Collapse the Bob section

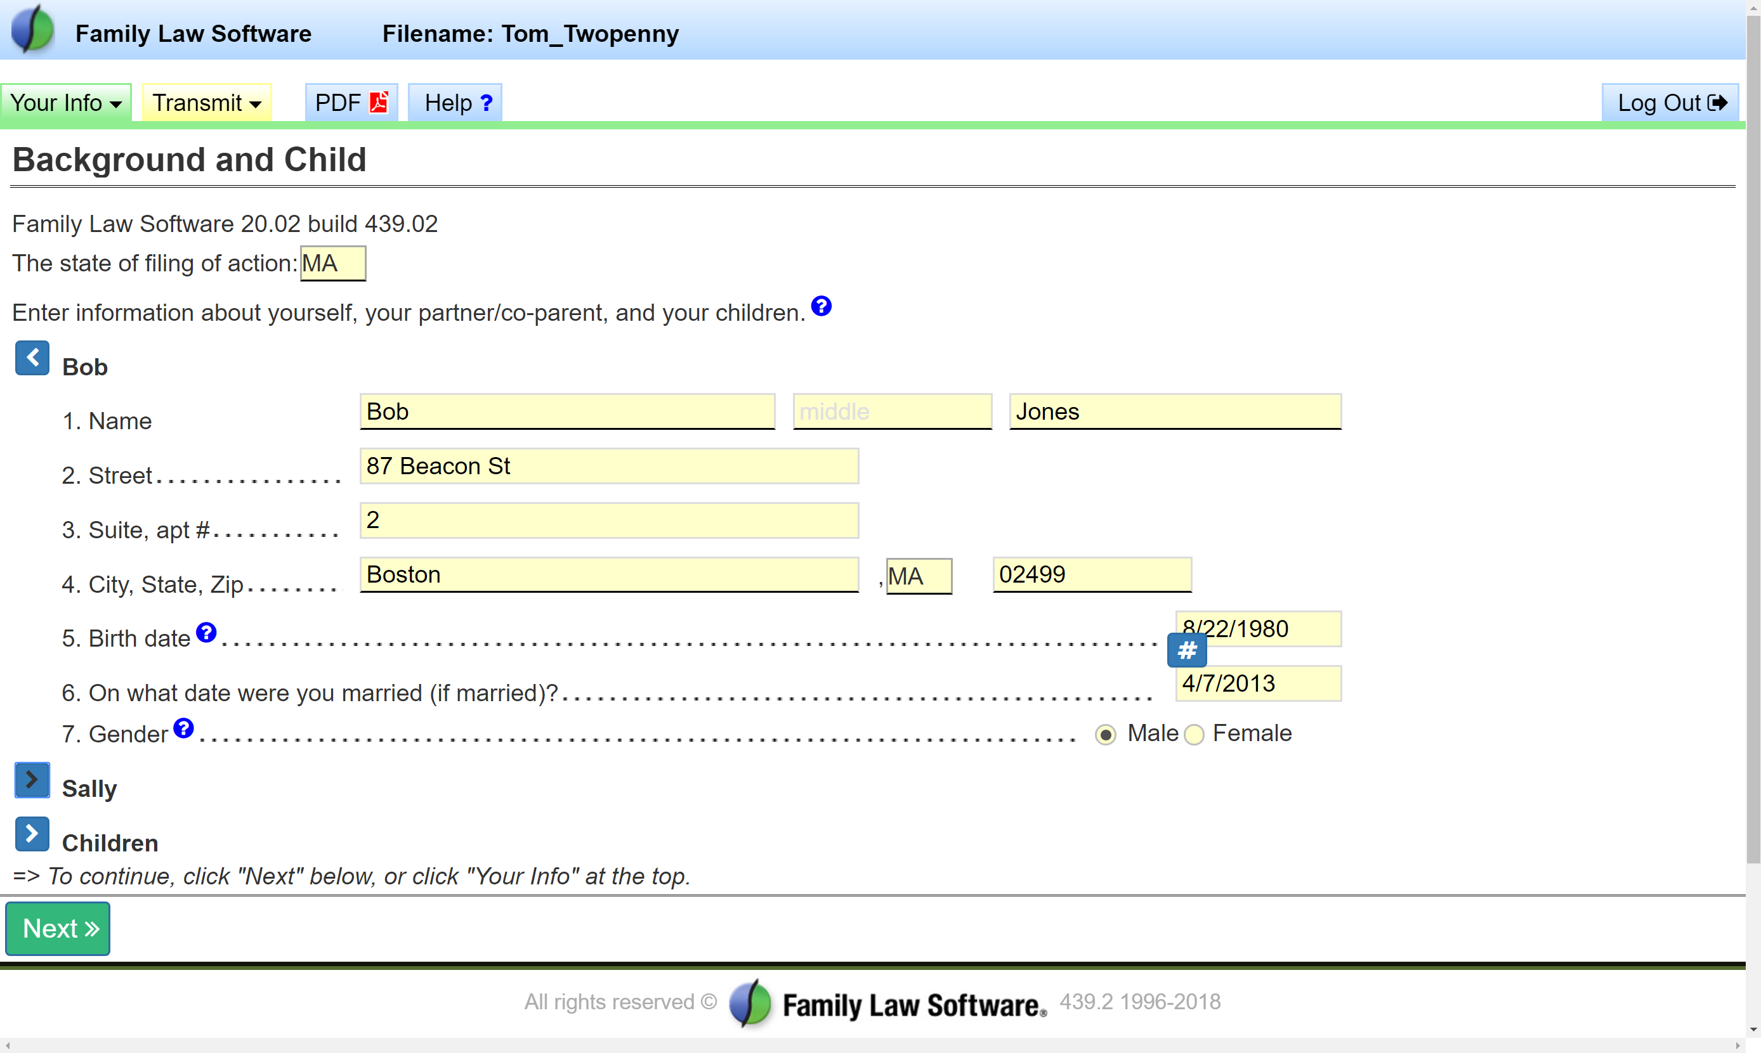[32, 358]
